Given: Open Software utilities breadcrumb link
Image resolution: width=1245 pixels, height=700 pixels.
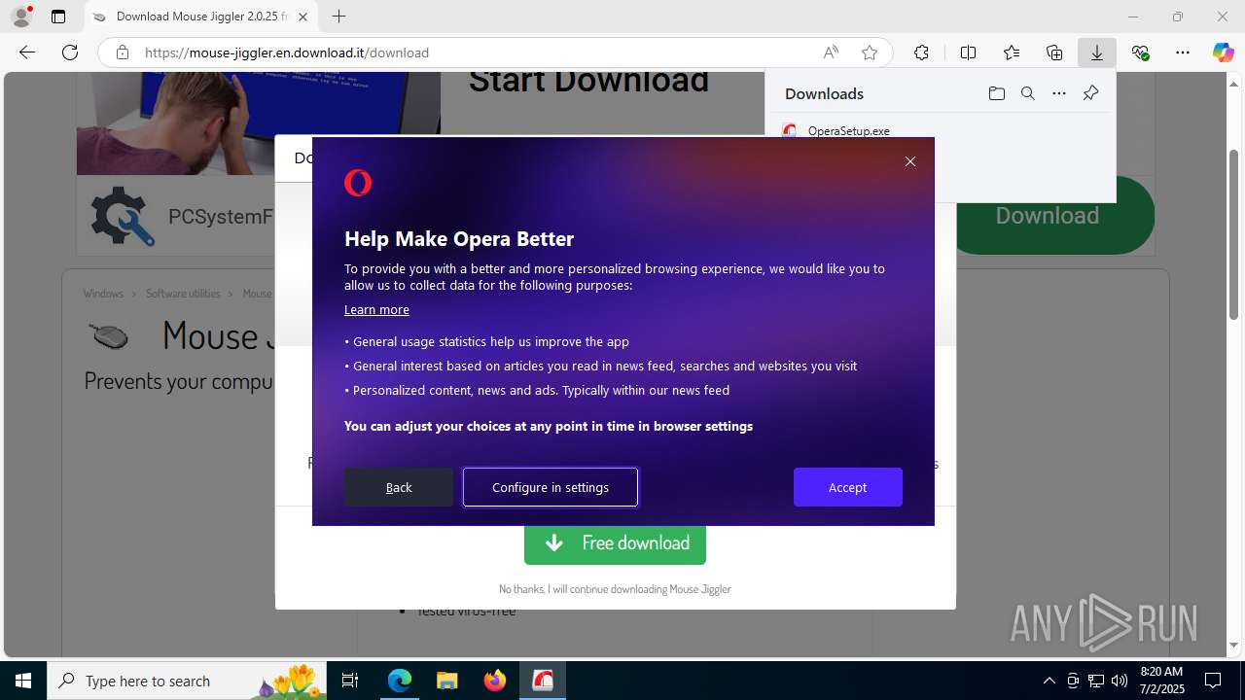Looking at the screenshot, I should coord(183,294).
